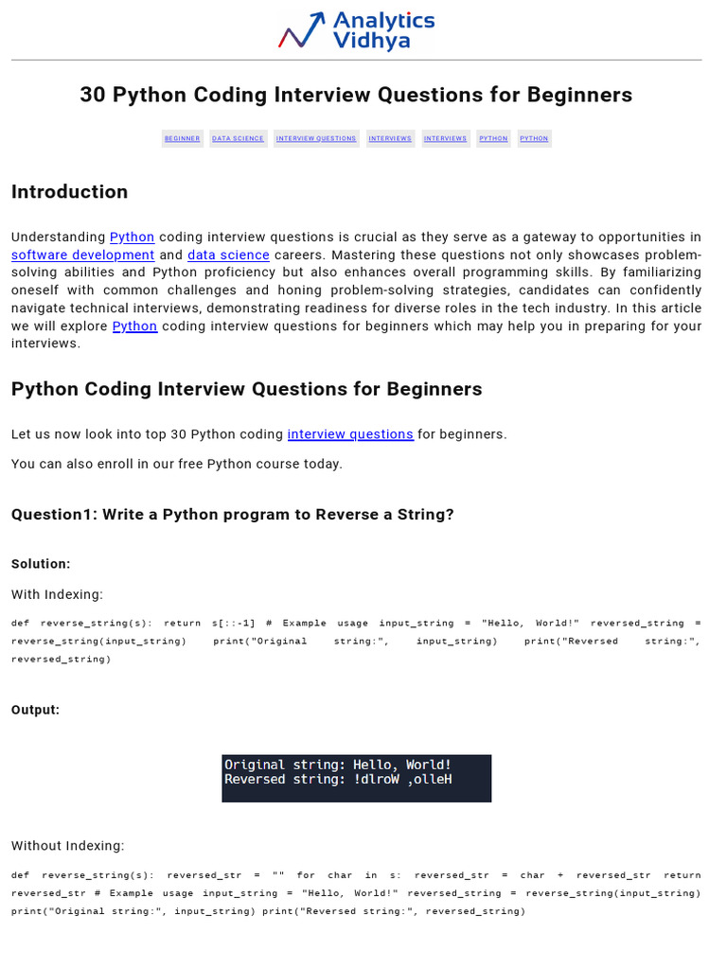This screenshot has height=969, width=727.
Task: Click the last PYTHON tag
Action: [x=534, y=138]
